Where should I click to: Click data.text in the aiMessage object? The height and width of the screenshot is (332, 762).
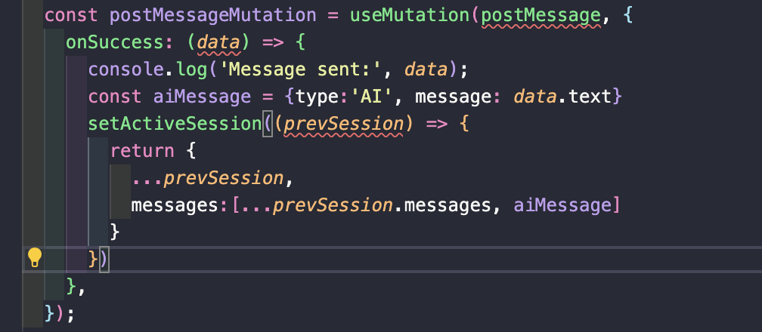point(562,97)
